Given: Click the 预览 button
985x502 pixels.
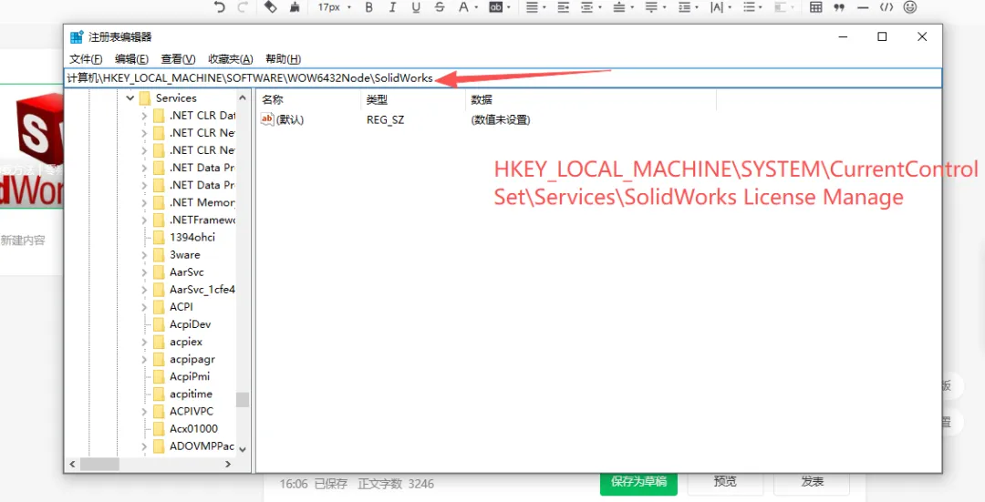Looking at the screenshot, I should click(x=725, y=482).
